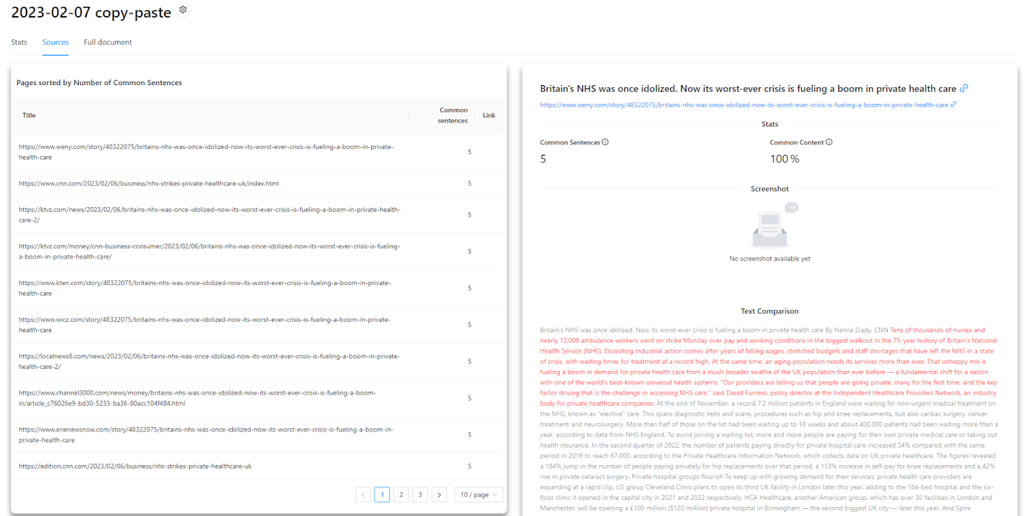Click the Common Sentences info icon
Image resolution: width=1033 pixels, height=516 pixels.
click(605, 142)
